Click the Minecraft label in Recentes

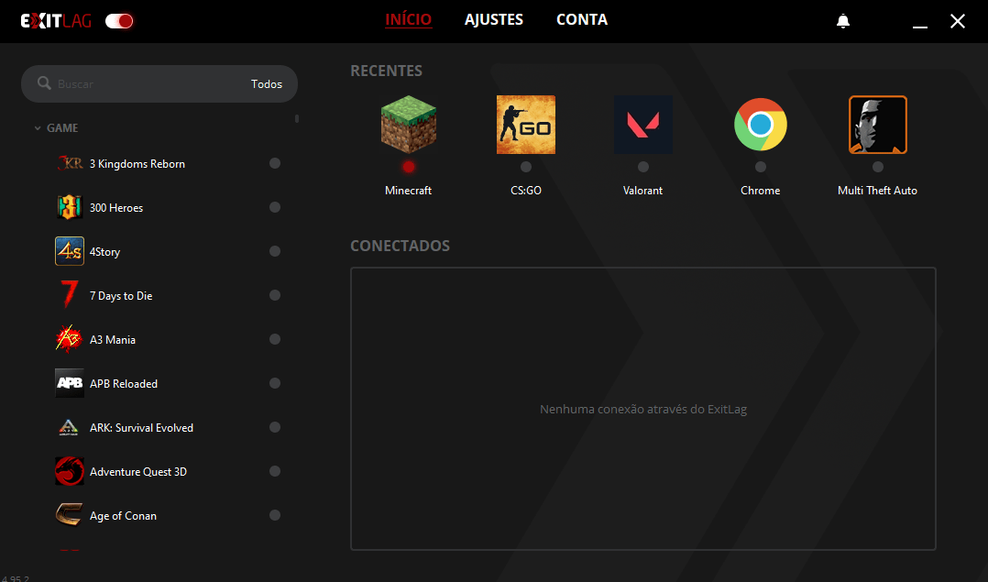click(x=409, y=191)
